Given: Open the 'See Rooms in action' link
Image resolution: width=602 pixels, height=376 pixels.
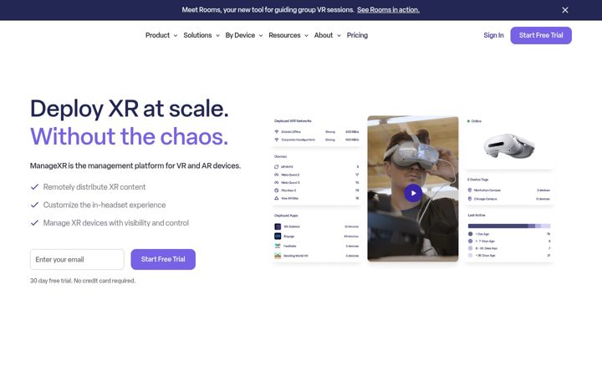Looking at the screenshot, I should (x=388, y=10).
